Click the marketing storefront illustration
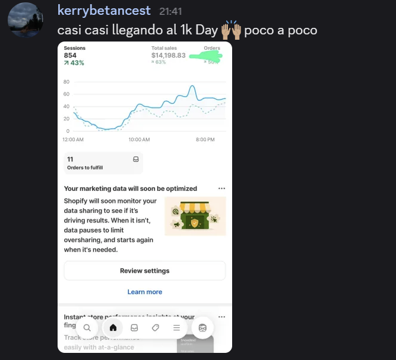 pyautogui.click(x=195, y=216)
